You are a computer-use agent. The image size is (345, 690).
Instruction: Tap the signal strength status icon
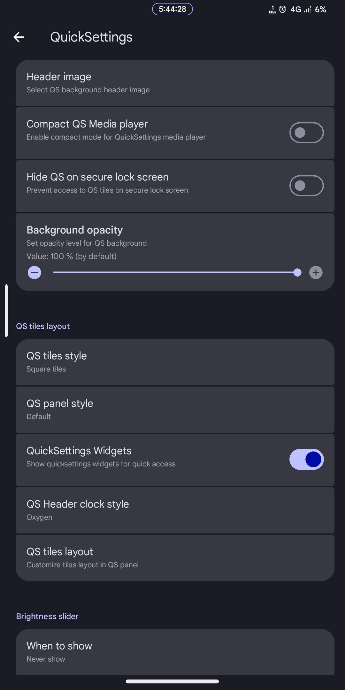(307, 10)
